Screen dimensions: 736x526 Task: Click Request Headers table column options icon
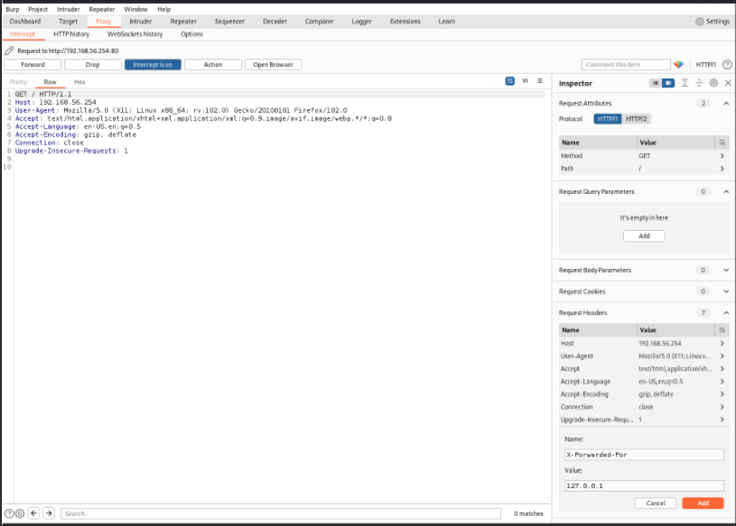(722, 330)
